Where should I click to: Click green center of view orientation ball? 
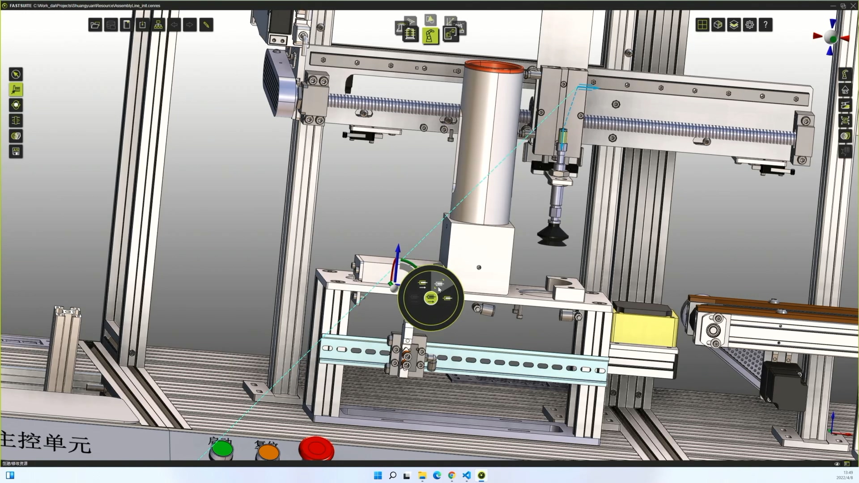point(833,39)
